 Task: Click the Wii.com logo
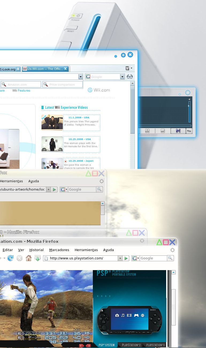click(99, 90)
